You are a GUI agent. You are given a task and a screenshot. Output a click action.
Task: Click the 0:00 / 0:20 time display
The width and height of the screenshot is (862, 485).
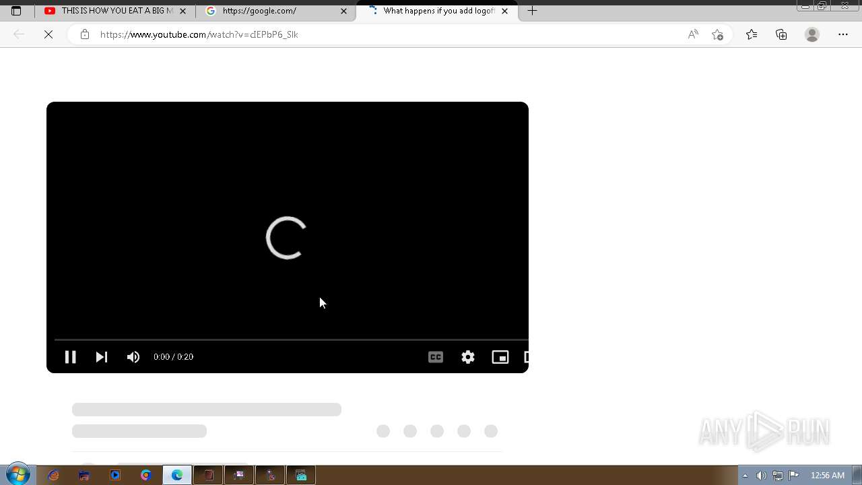pyautogui.click(x=173, y=357)
